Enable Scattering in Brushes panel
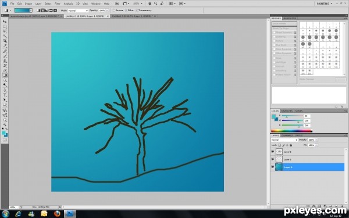This screenshot has width=349, height=218. coord(275,37)
